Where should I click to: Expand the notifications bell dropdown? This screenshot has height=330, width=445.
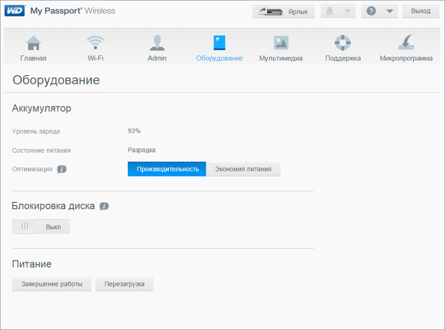point(338,11)
